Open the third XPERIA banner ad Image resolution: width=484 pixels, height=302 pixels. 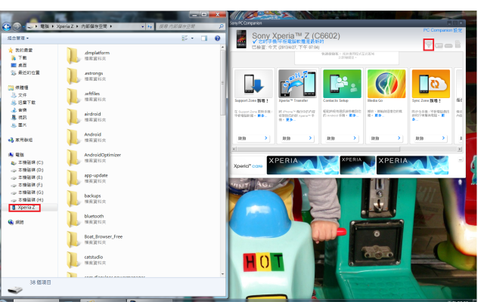(x=412, y=165)
